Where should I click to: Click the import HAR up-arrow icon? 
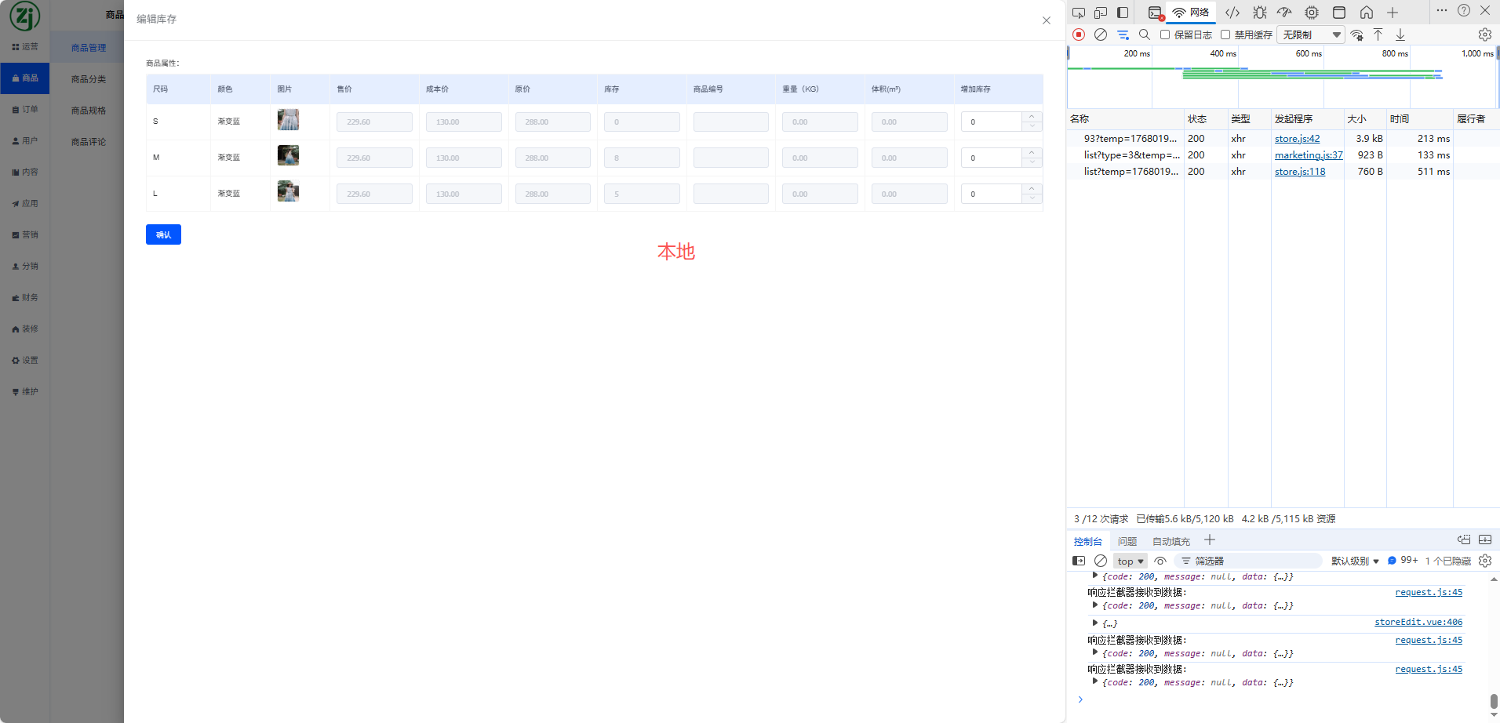click(x=1378, y=35)
